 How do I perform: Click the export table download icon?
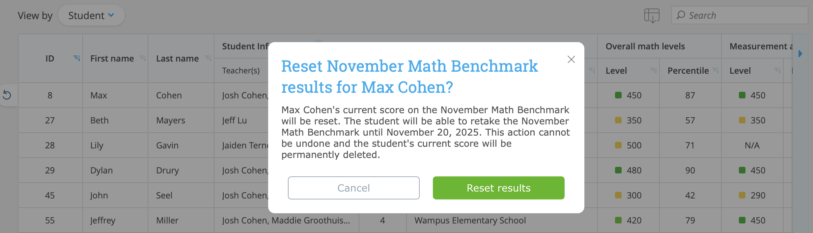click(x=652, y=15)
